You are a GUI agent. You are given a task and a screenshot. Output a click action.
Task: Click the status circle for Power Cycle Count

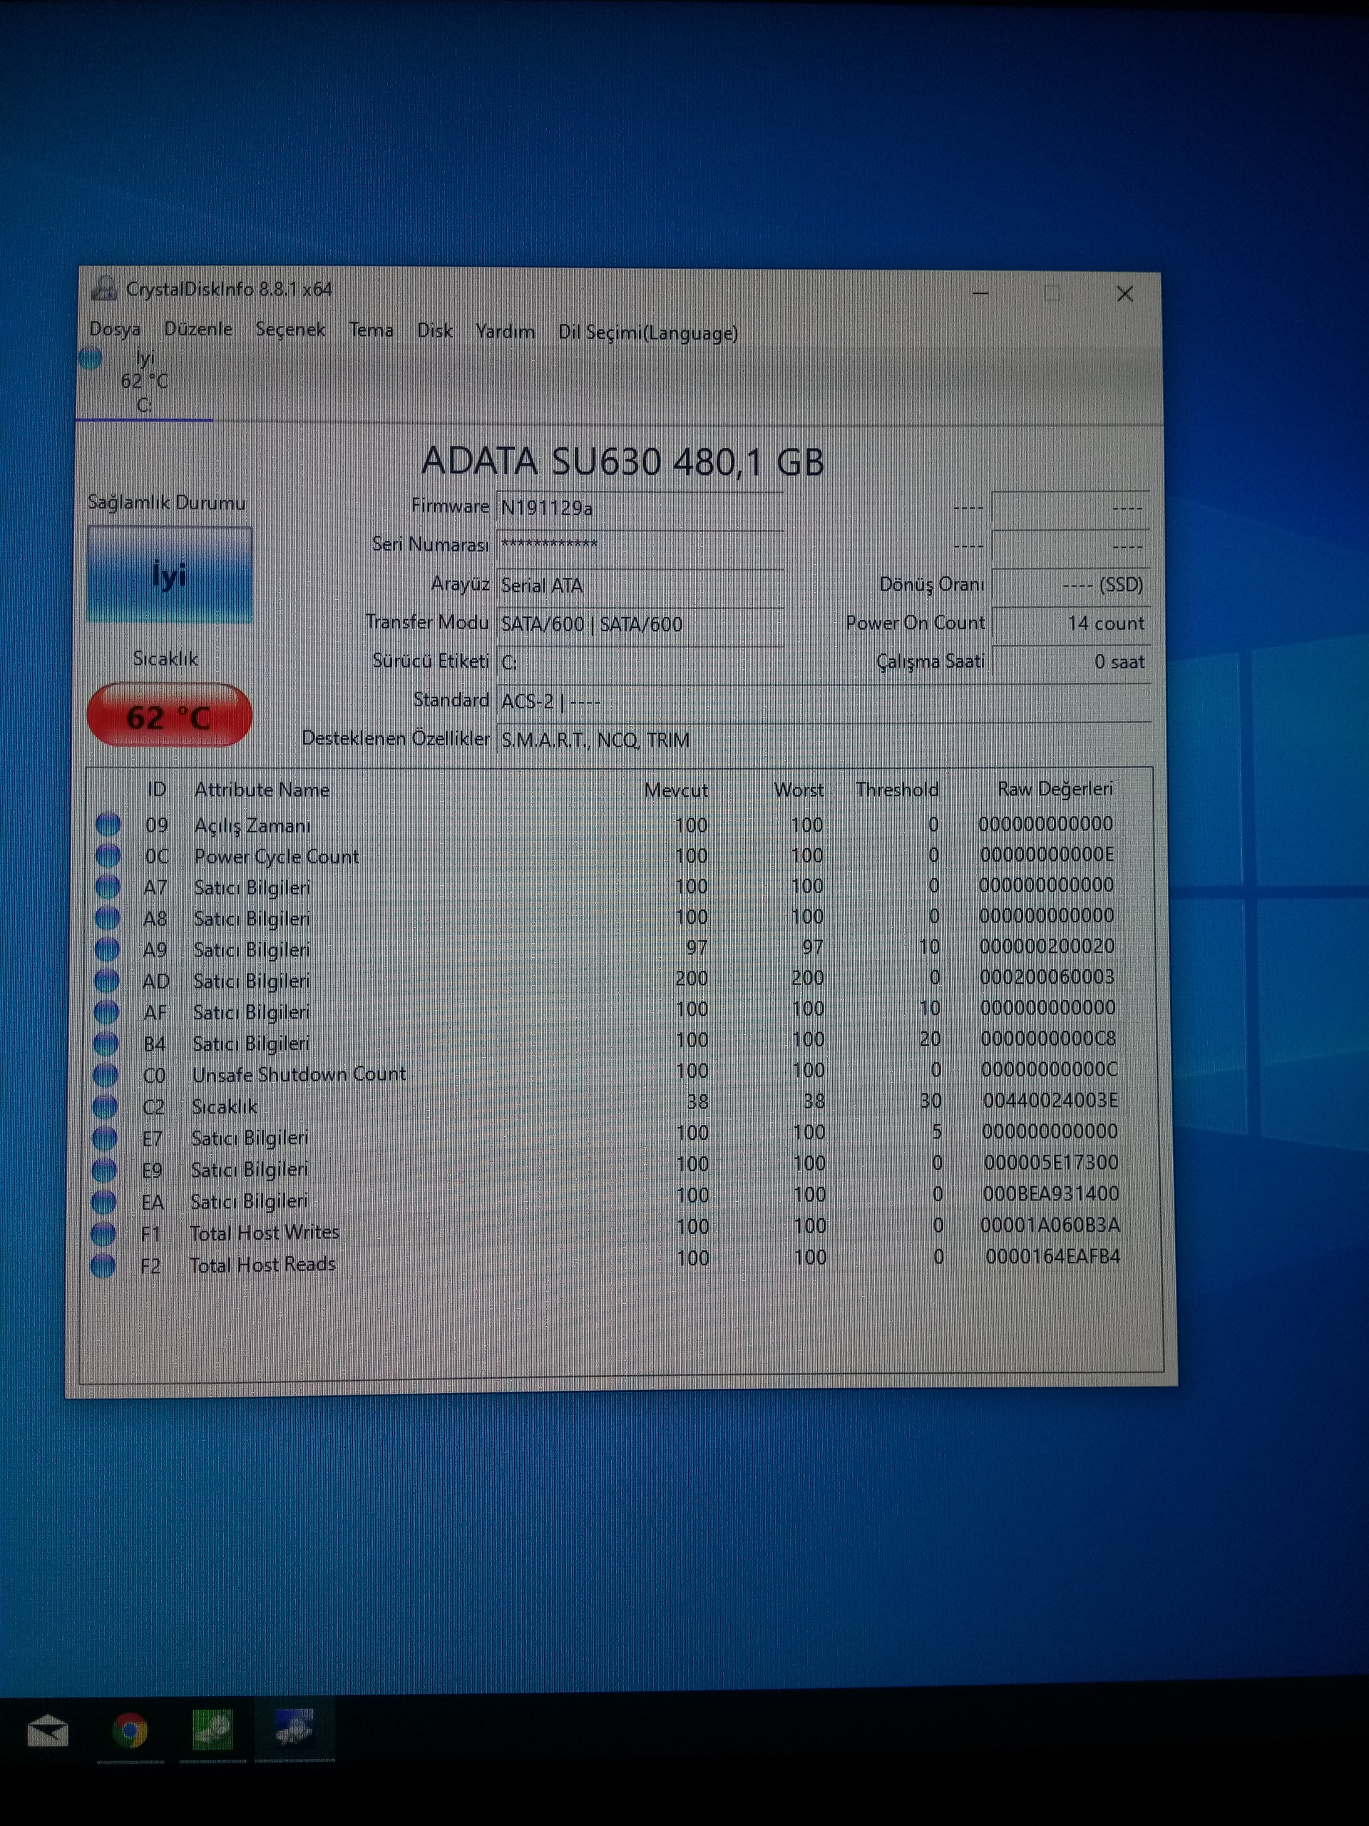pyautogui.click(x=107, y=855)
